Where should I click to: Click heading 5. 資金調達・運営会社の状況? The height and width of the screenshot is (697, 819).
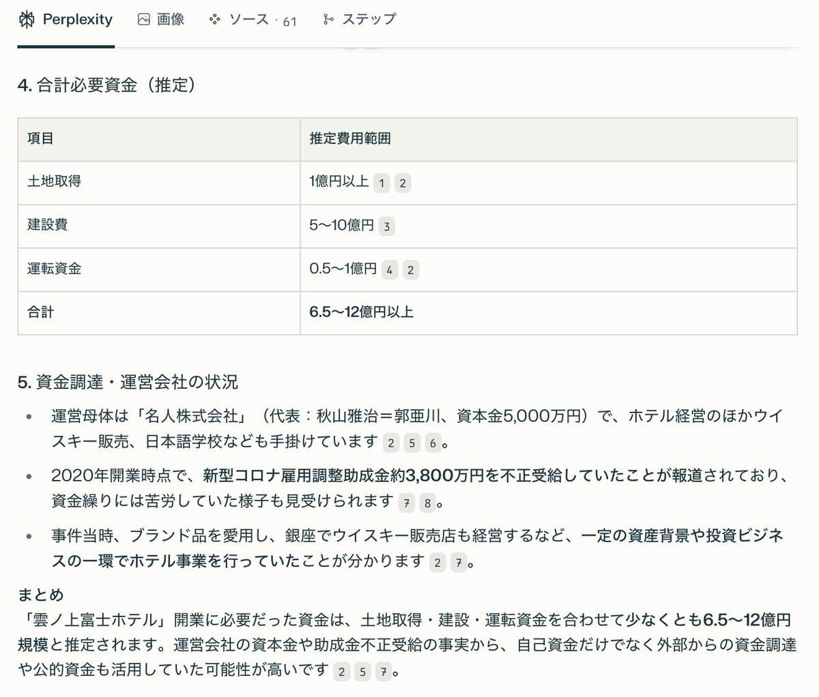[128, 383]
